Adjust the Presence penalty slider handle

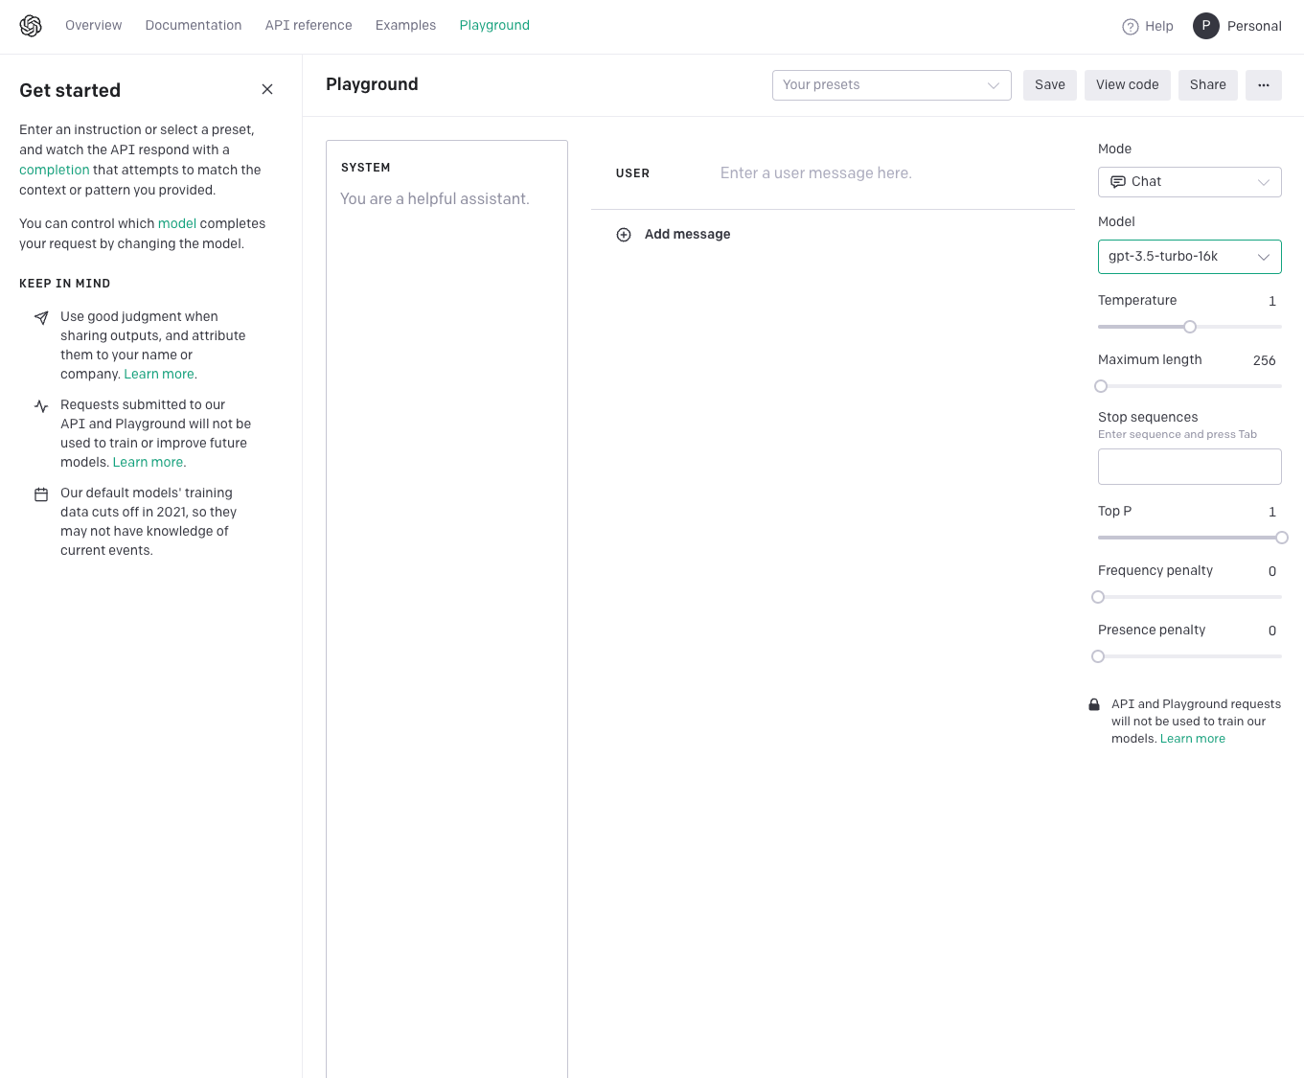point(1098,656)
